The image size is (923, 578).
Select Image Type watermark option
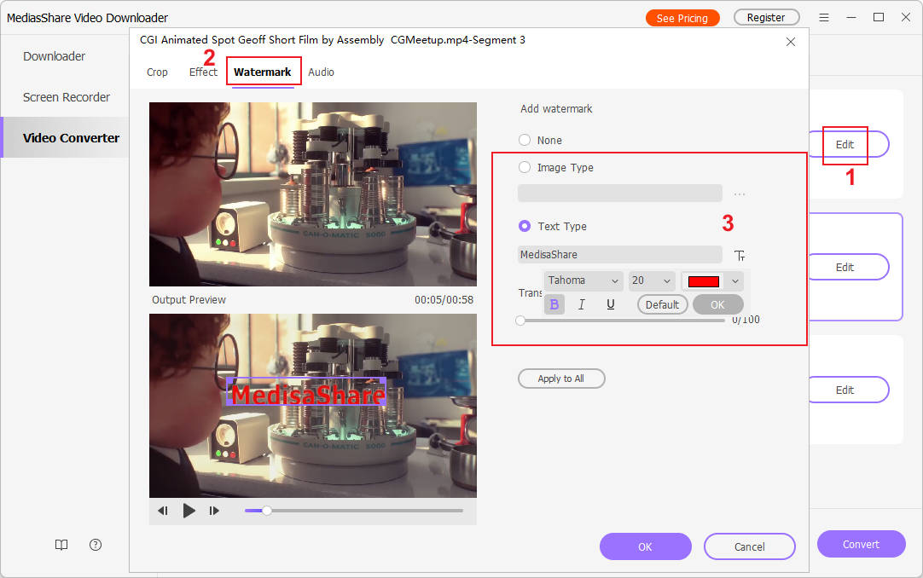click(x=525, y=167)
